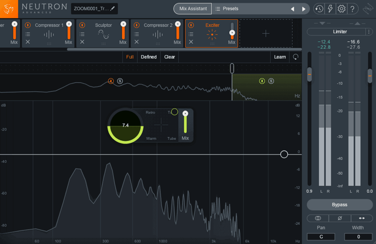Select Sculptor module curve icon
Viewport: 376px width, 244px height.
coord(103,34)
